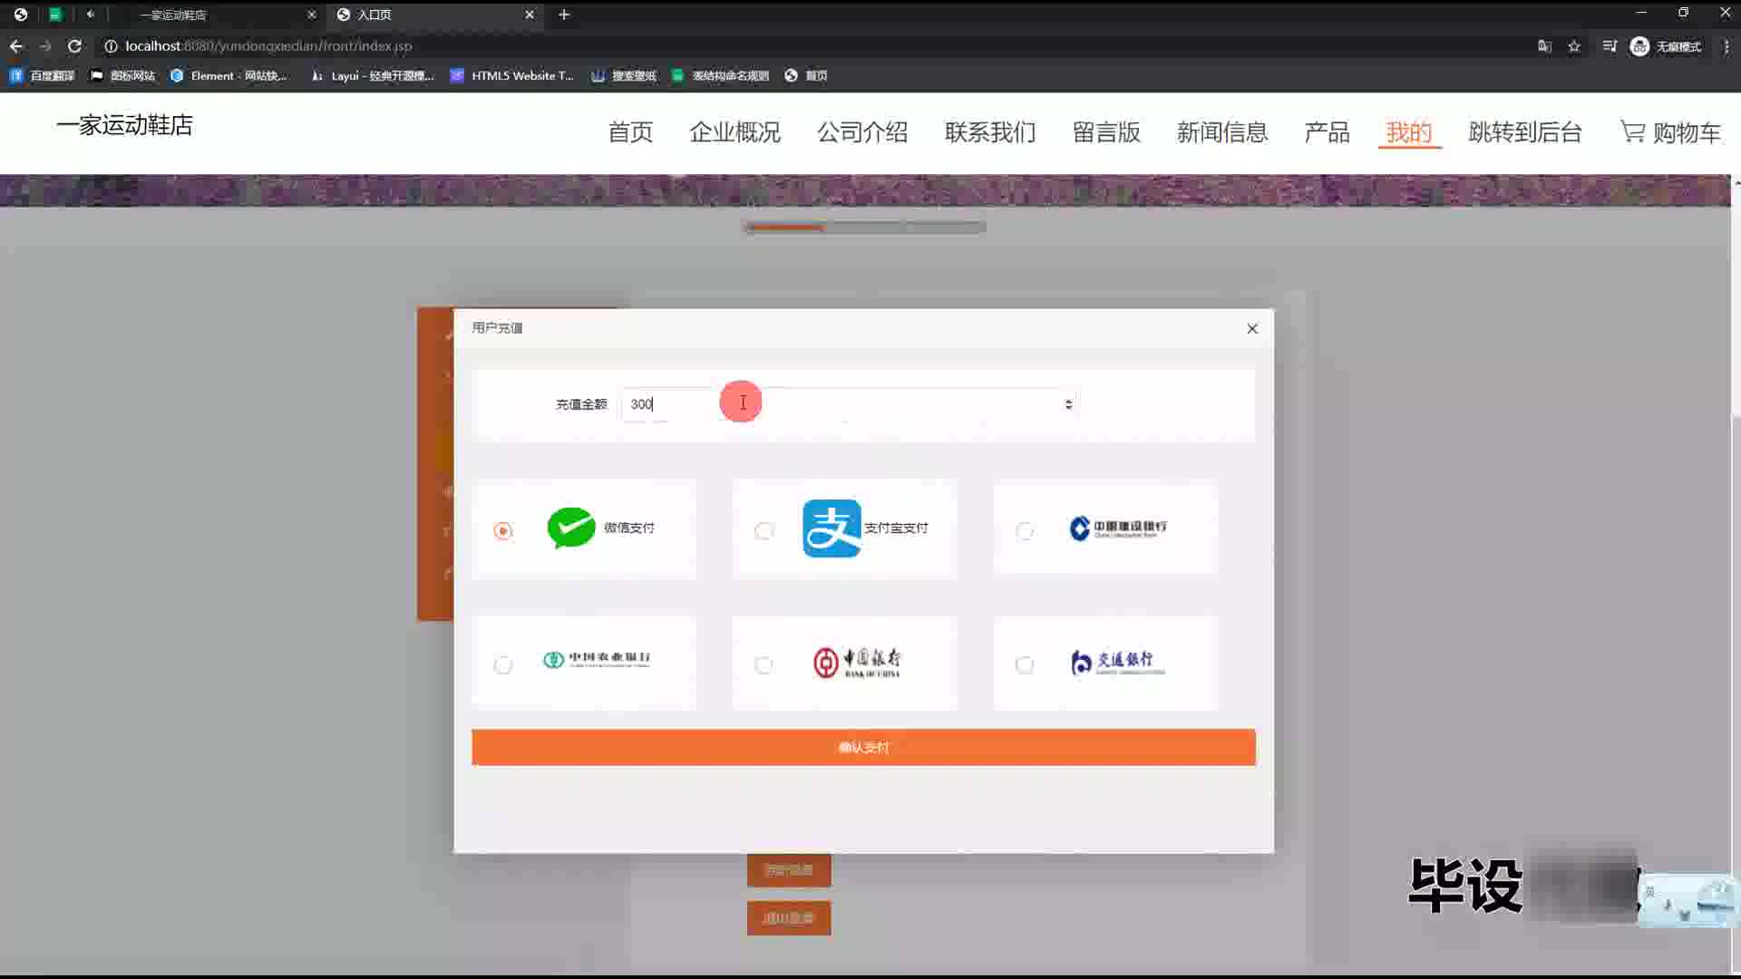Select Bank of Communications radio button
Image resolution: width=1741 pixels, height=979 pixels.
click(x=1025, y=664)
